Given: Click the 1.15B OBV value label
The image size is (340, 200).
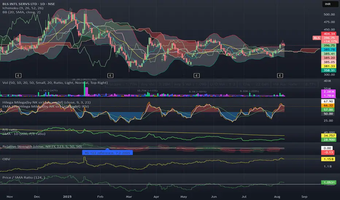Looking at the screenshot, I should coord(328,159).
